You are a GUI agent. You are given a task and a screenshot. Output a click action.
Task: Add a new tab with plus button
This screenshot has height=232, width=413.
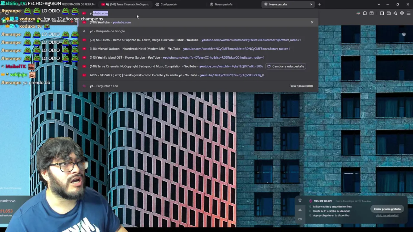click(319, 4)
